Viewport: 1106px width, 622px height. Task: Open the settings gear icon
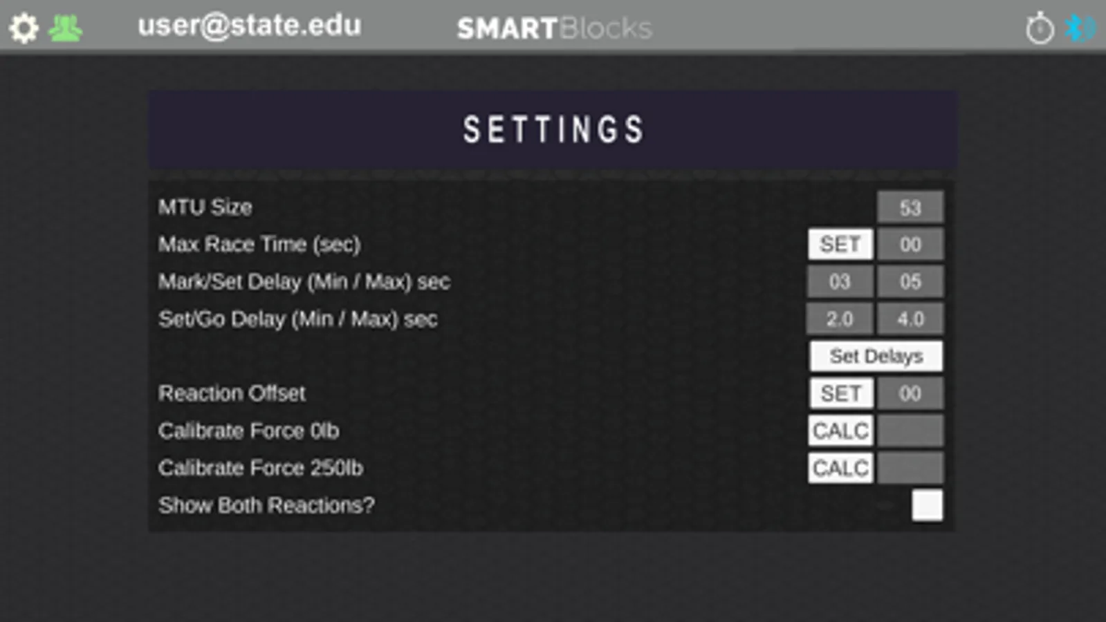pyautogui.click(x=24, y=28)
